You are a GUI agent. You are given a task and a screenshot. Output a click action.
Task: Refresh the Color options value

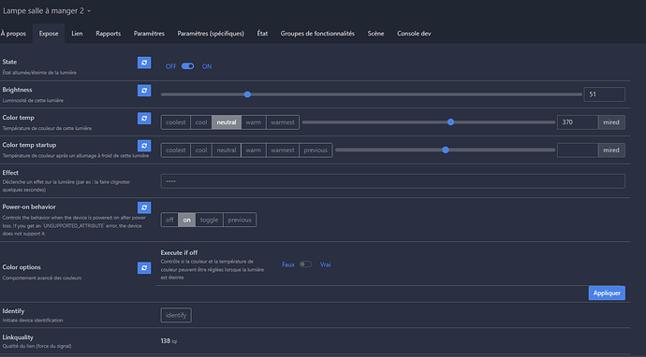tap(144, 267)
